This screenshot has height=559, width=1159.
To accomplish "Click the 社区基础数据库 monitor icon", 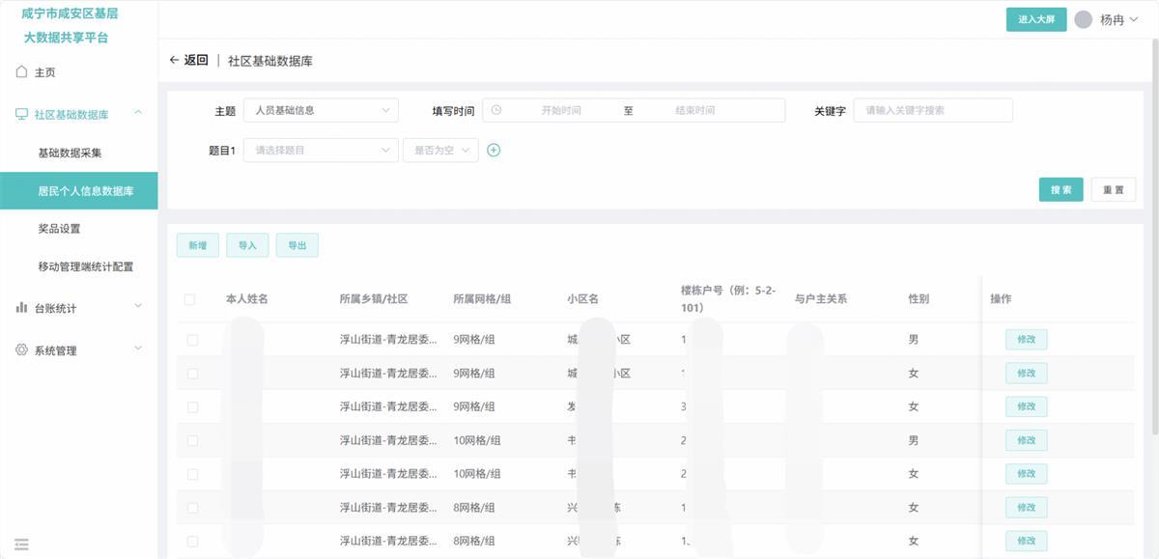I will [x=21, y=114].
